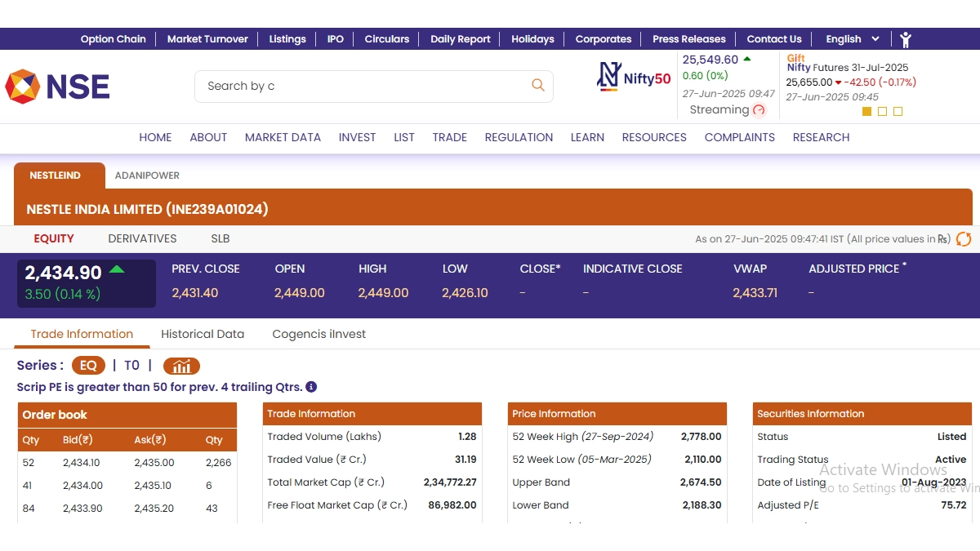The image size is (980, 551).
Task: Click the search magnifier icon
Action: pyautogui.click(x=537, y=85)
